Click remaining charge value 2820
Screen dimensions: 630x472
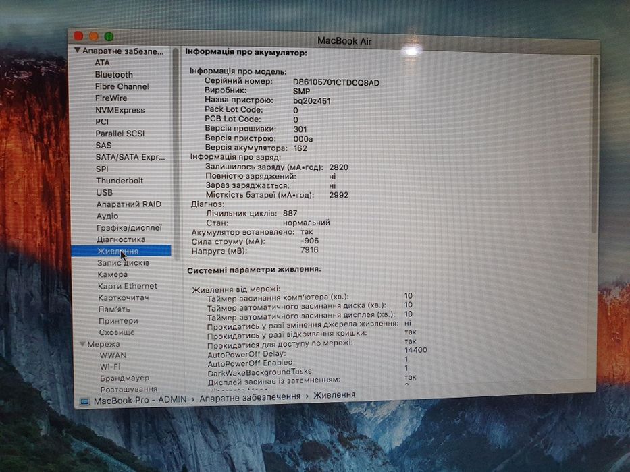339,167
